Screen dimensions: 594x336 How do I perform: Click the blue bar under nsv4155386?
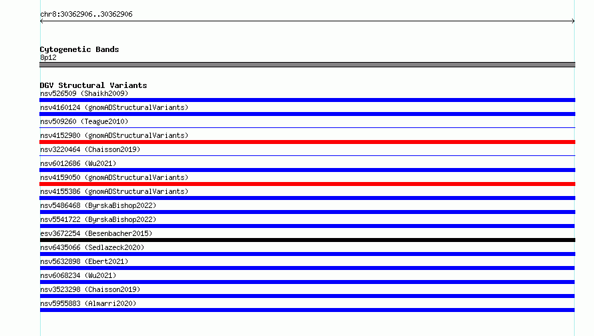point(307,198)
